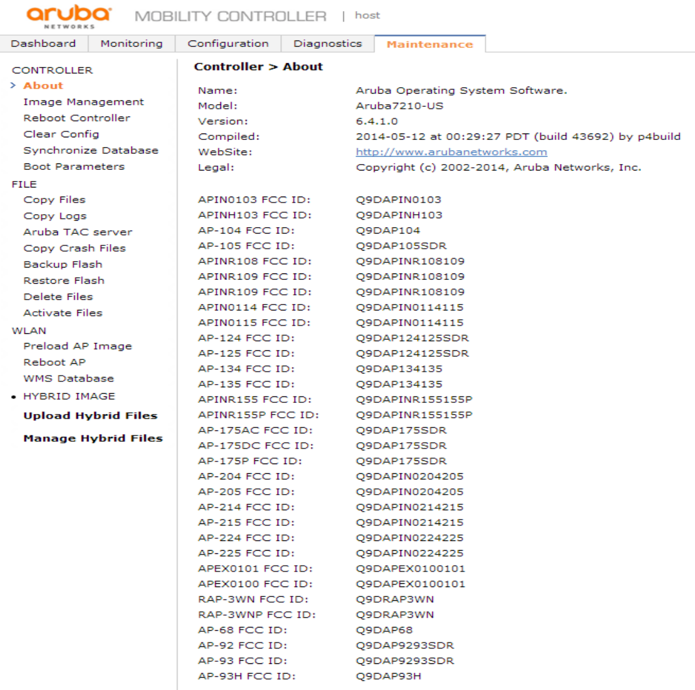Viewport: 695px width, 690px height.
Task: Go to Reboot Controller
Action: 77,118
